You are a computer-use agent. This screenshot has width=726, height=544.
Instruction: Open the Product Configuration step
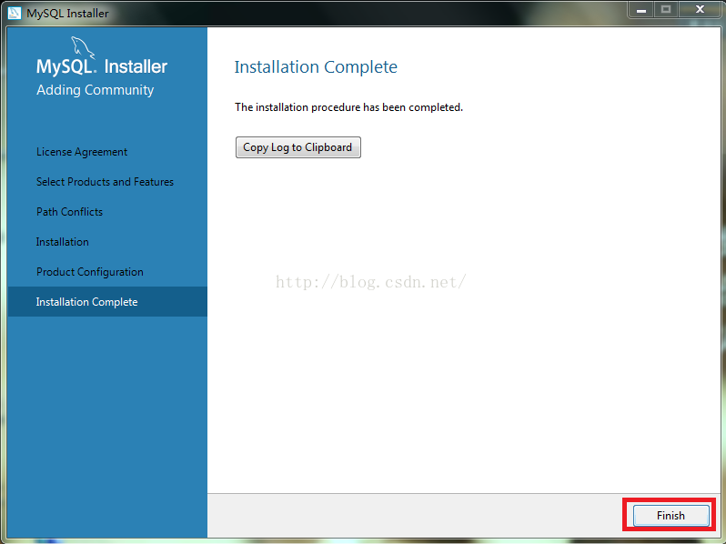tap(89, 272)
